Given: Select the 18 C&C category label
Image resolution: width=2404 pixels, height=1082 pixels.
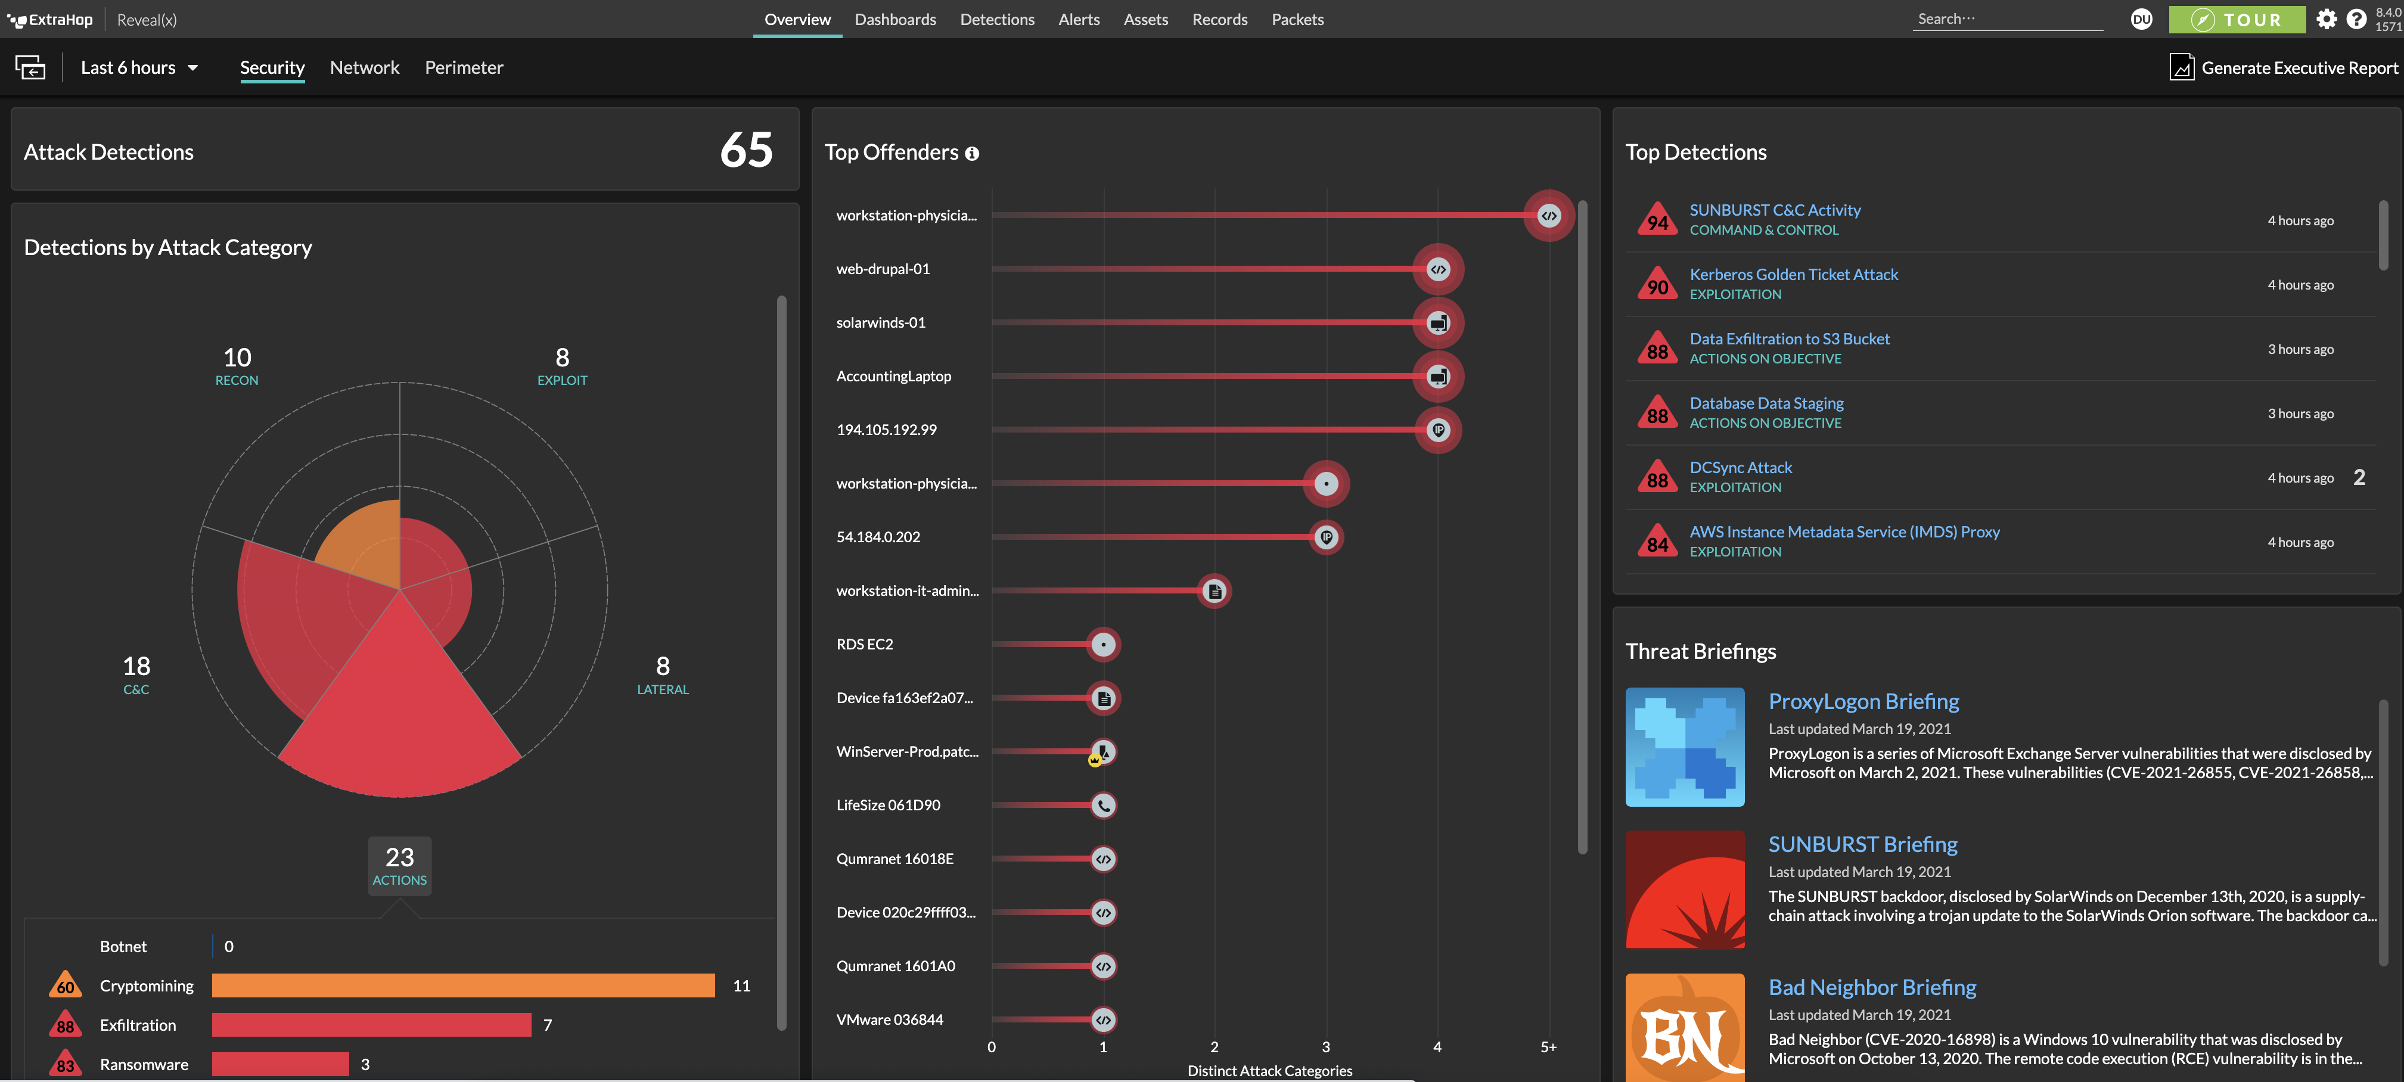Looking at the screenshot, I should 136,675.
